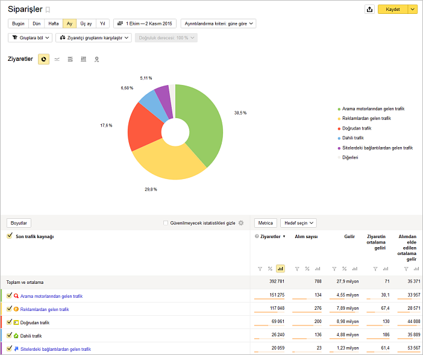The width and height of the screenshot is (423, 355).
Task: Select the Bugün period tab
Action: coord(18,24)
